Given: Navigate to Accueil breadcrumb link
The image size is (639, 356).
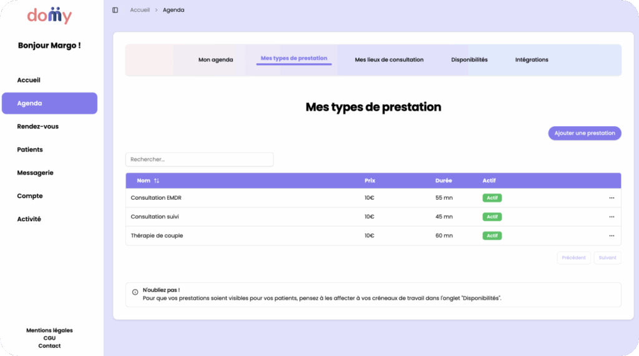Looking at the screenshot, I should tap(140, 10).
